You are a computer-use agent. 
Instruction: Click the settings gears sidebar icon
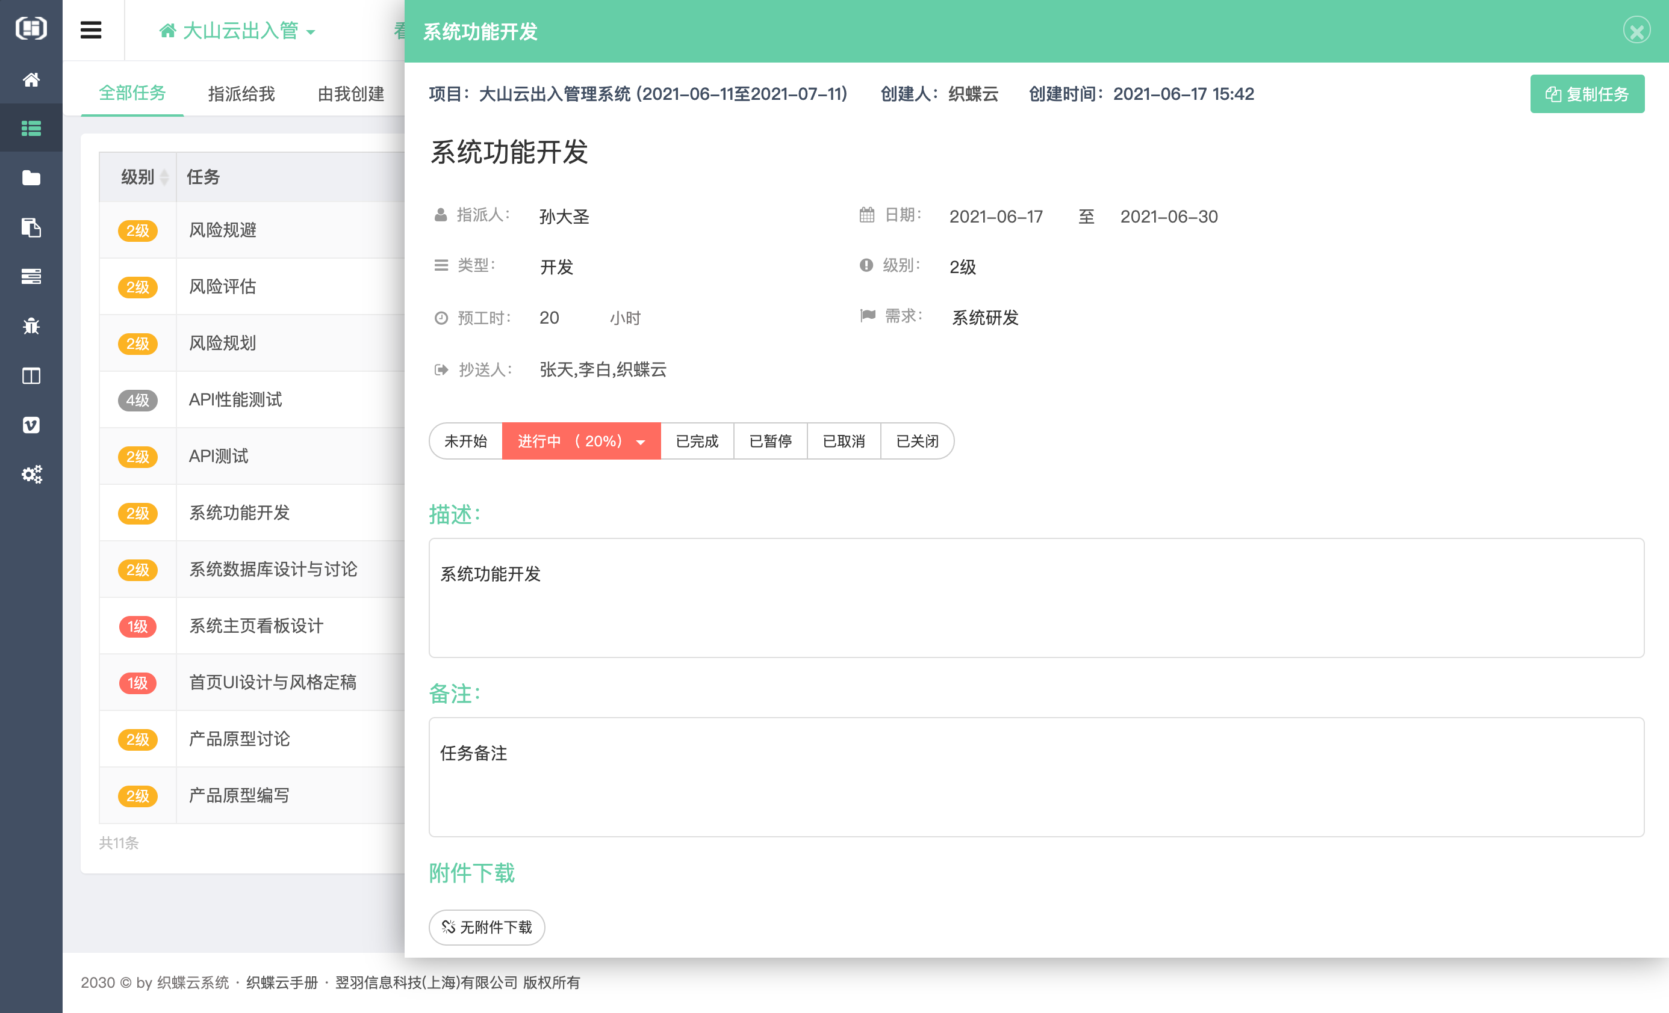point(31,475)
